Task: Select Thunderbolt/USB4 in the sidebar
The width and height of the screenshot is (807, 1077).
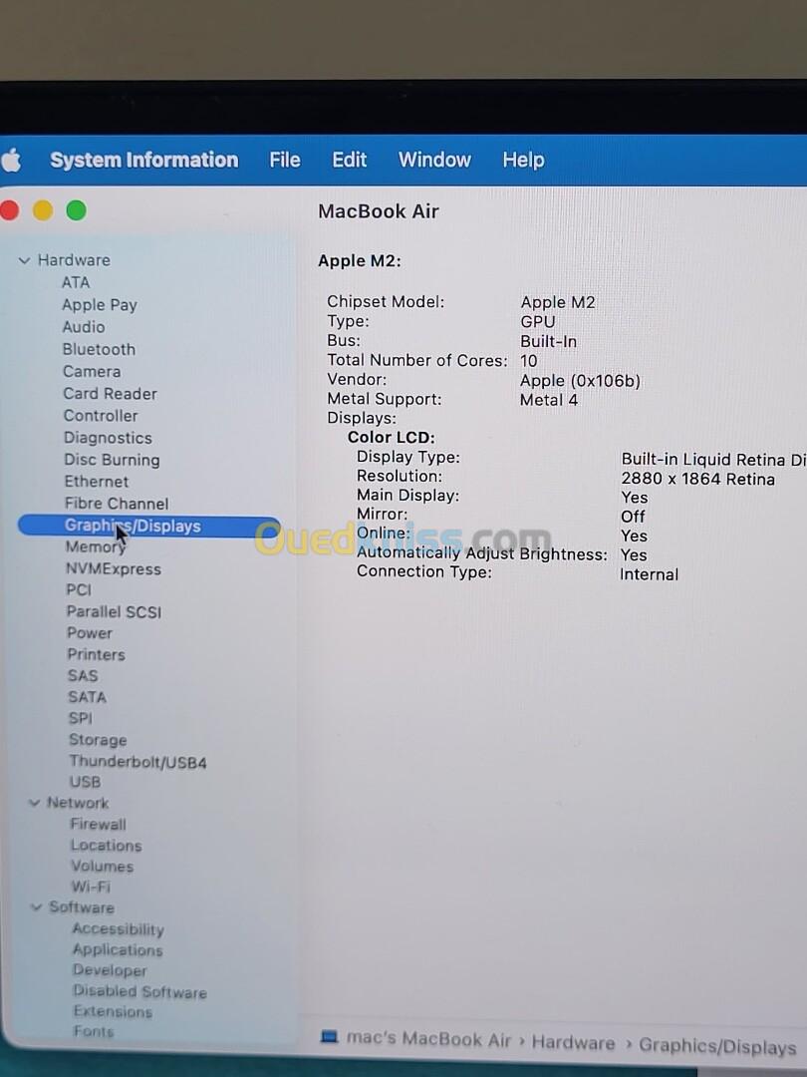Action: pyautogui.click(x=137, y=762)
